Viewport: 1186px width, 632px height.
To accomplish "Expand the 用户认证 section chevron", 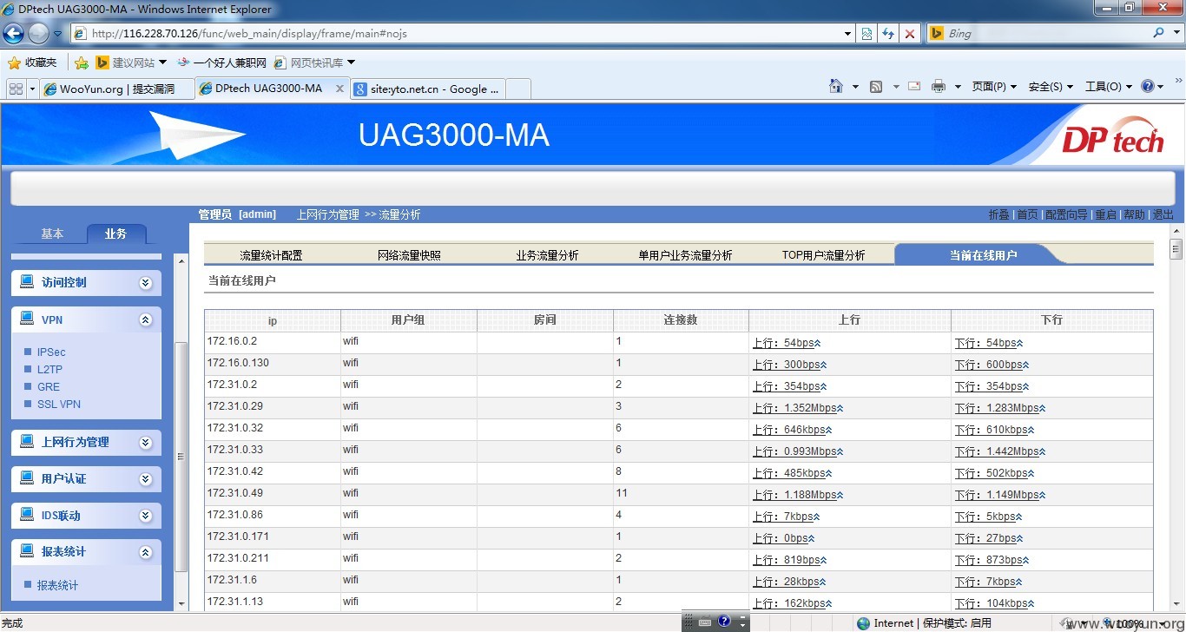I will [145, 479].
